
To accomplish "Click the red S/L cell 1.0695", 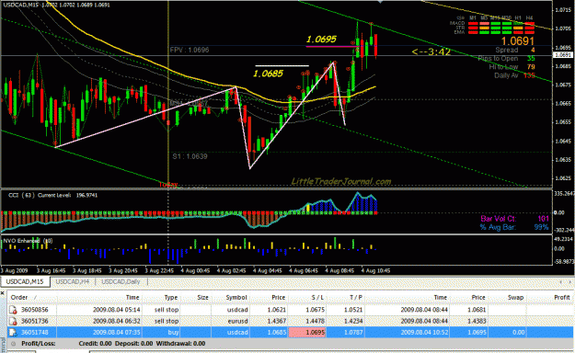I will 307,333.
